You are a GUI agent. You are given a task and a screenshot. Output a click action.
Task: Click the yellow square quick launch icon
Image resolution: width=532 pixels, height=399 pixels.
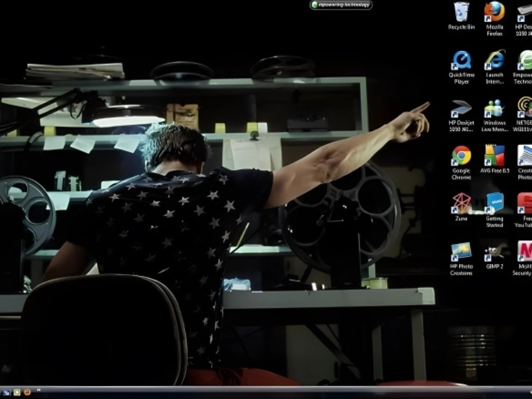coord(17,392)
